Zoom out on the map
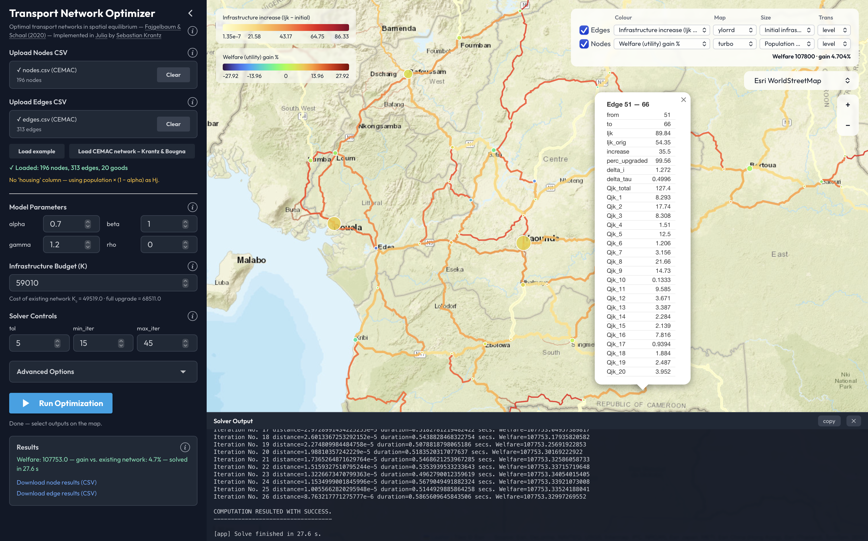 tap(848, 125)
